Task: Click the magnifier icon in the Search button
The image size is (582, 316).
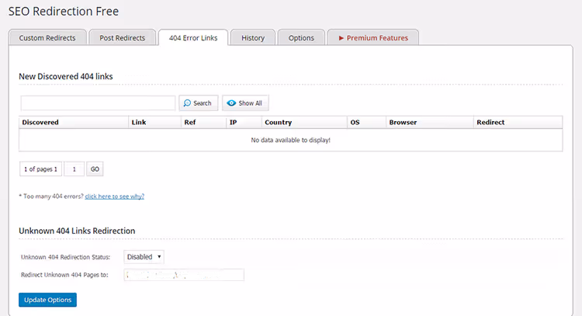Action: (x=188, y=102)
